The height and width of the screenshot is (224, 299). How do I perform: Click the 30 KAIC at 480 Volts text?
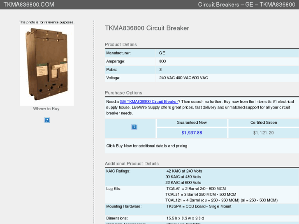[x=183, y=177]
